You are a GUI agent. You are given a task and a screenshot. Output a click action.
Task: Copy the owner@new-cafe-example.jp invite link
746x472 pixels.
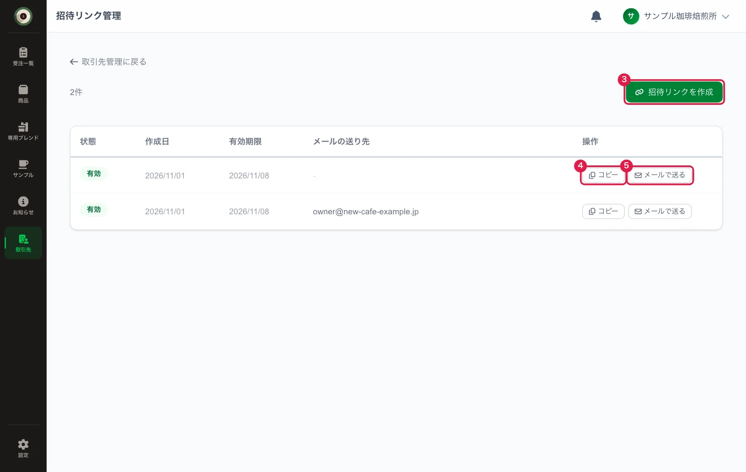click(x=603, y=211)
